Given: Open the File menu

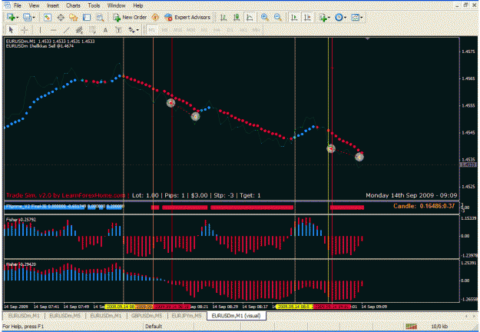Looking at the screenshot, I should coord(18,5).
